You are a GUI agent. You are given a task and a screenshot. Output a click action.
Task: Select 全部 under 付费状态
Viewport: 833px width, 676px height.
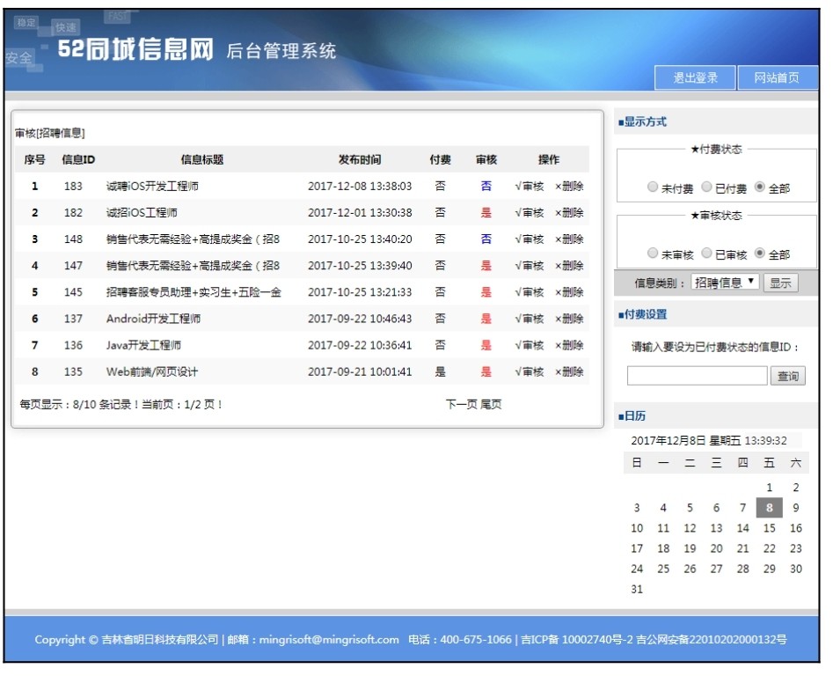coord(760,187)
